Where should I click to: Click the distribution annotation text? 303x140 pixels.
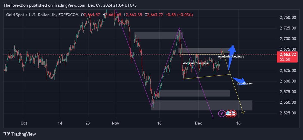[244, 83]
